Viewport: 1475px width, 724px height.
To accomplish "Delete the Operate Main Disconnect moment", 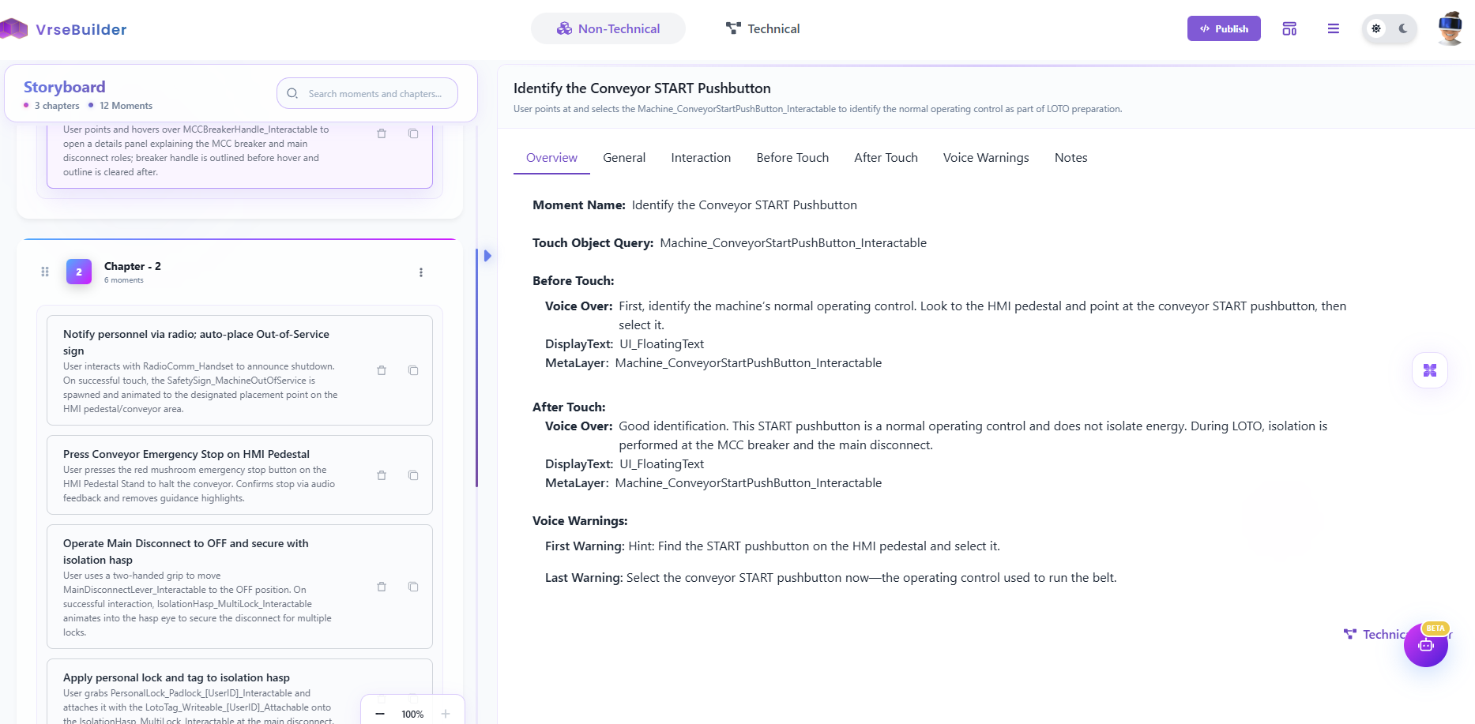I will tap(382, 587).
